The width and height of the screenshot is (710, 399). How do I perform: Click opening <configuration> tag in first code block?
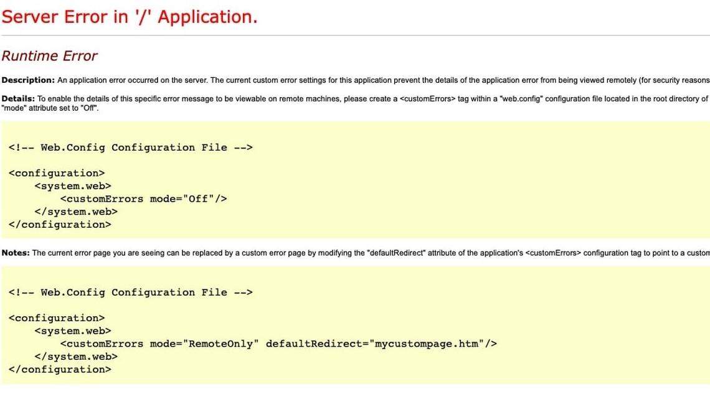tap(57, 173)
